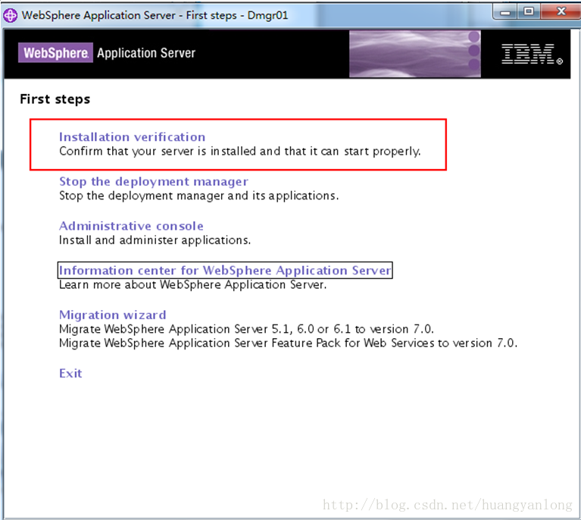Click 'Application Server' banner text

click(146, 53)
